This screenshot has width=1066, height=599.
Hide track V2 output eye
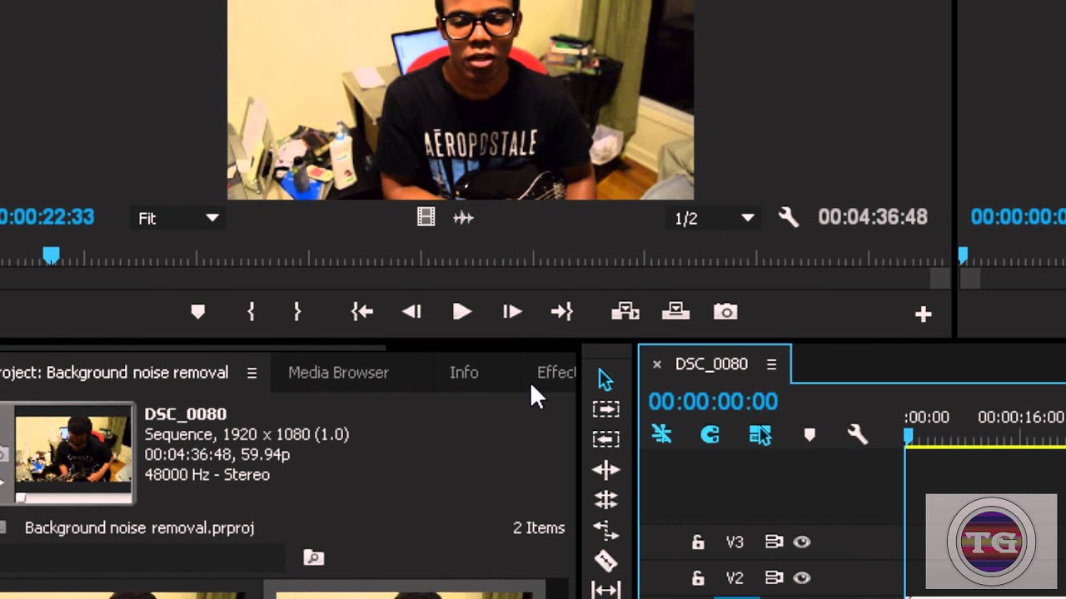[802, 577]
